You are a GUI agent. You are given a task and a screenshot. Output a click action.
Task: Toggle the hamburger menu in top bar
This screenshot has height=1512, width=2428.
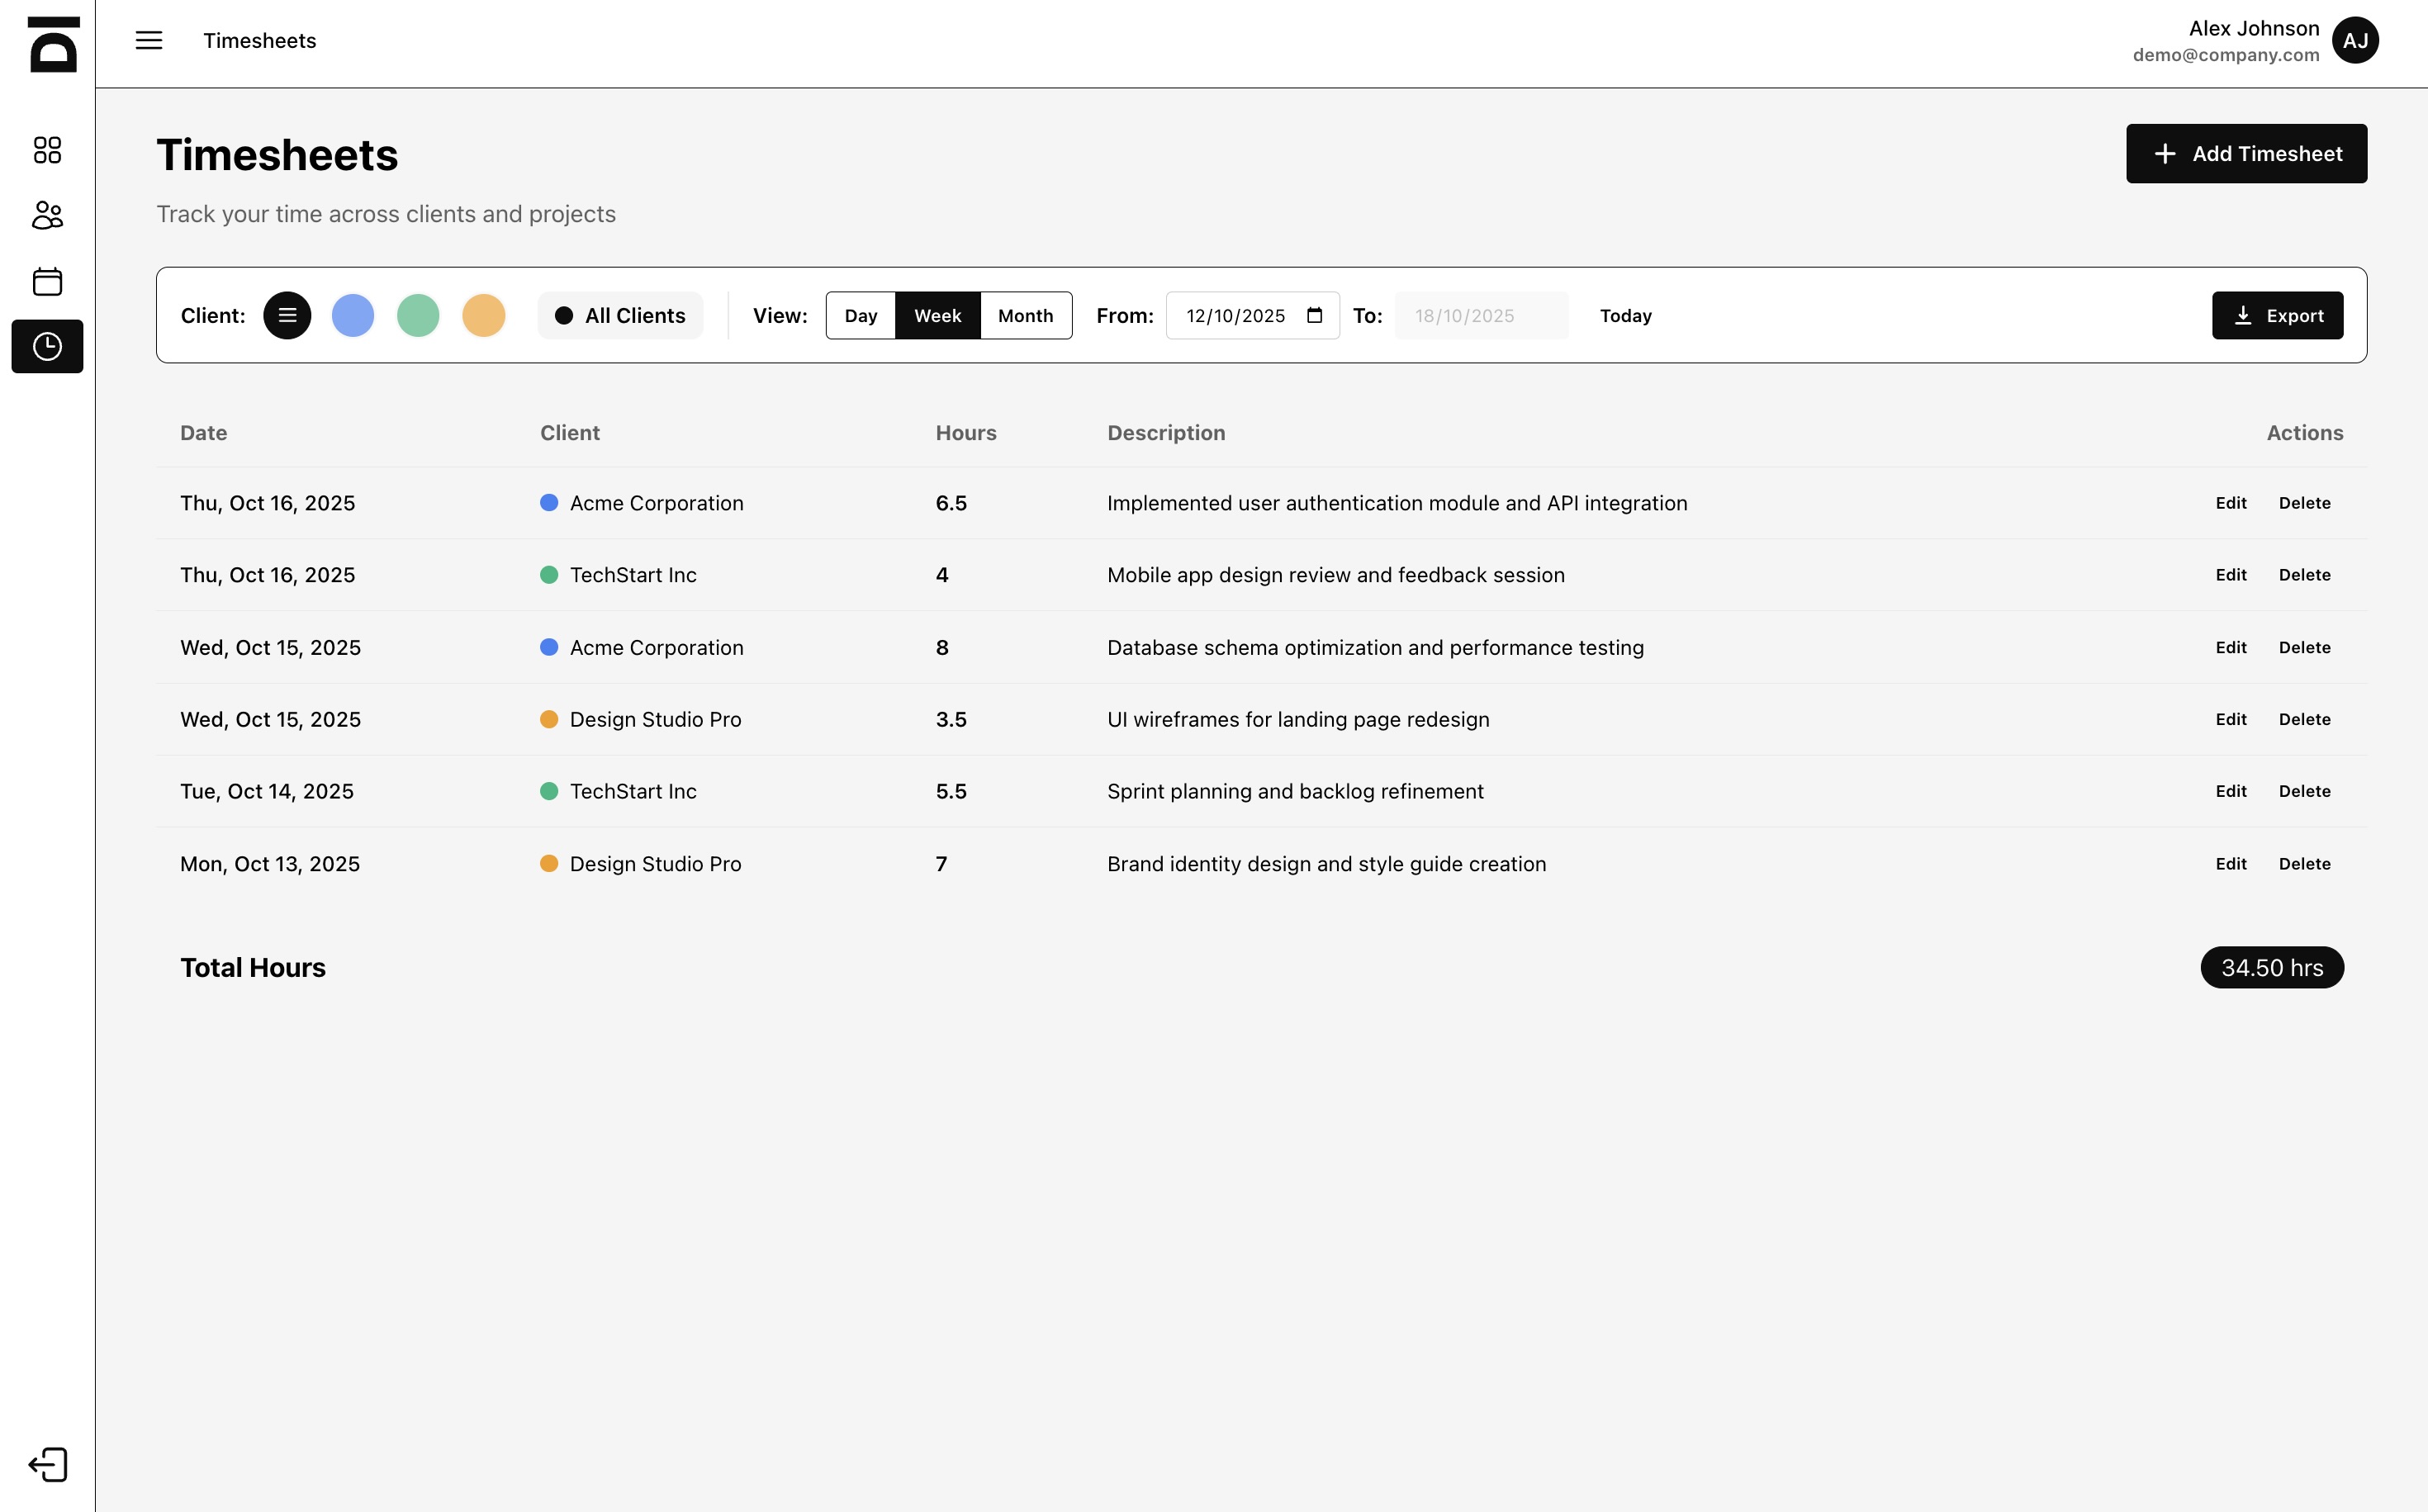pos(149,41)
